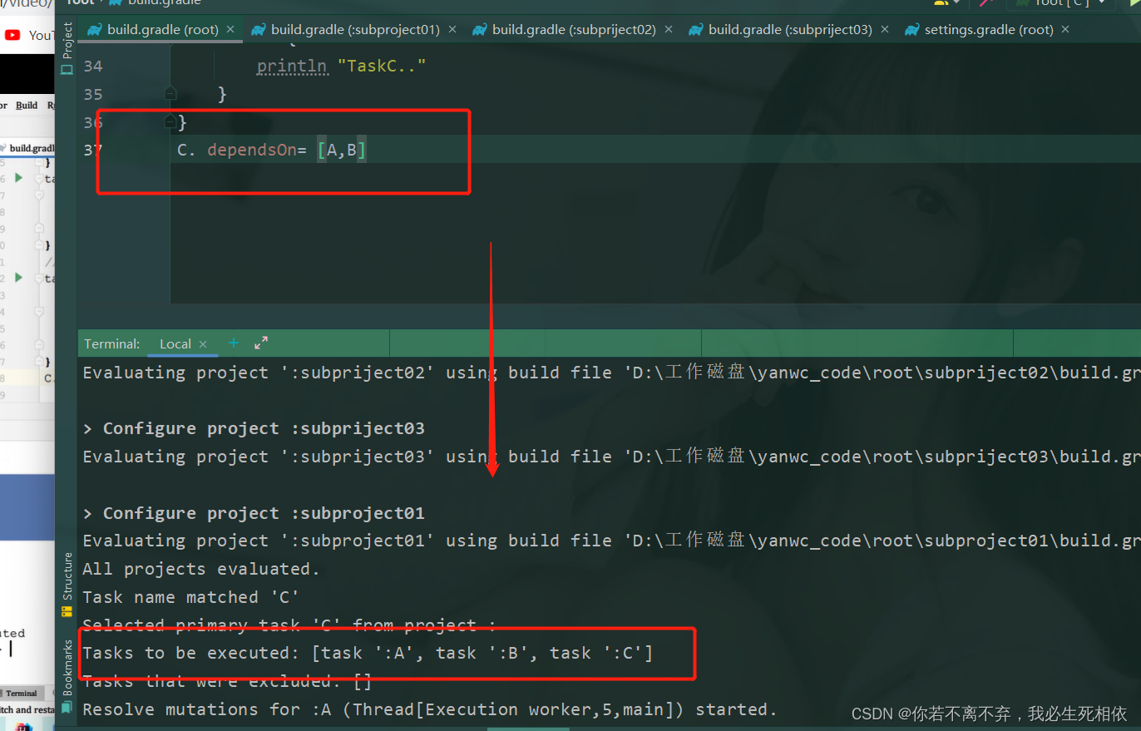Open build.gradle (:subpriject02) tab
Image resolution: width=1141 pixels, height=731 pixels.
tap(574, 29)
